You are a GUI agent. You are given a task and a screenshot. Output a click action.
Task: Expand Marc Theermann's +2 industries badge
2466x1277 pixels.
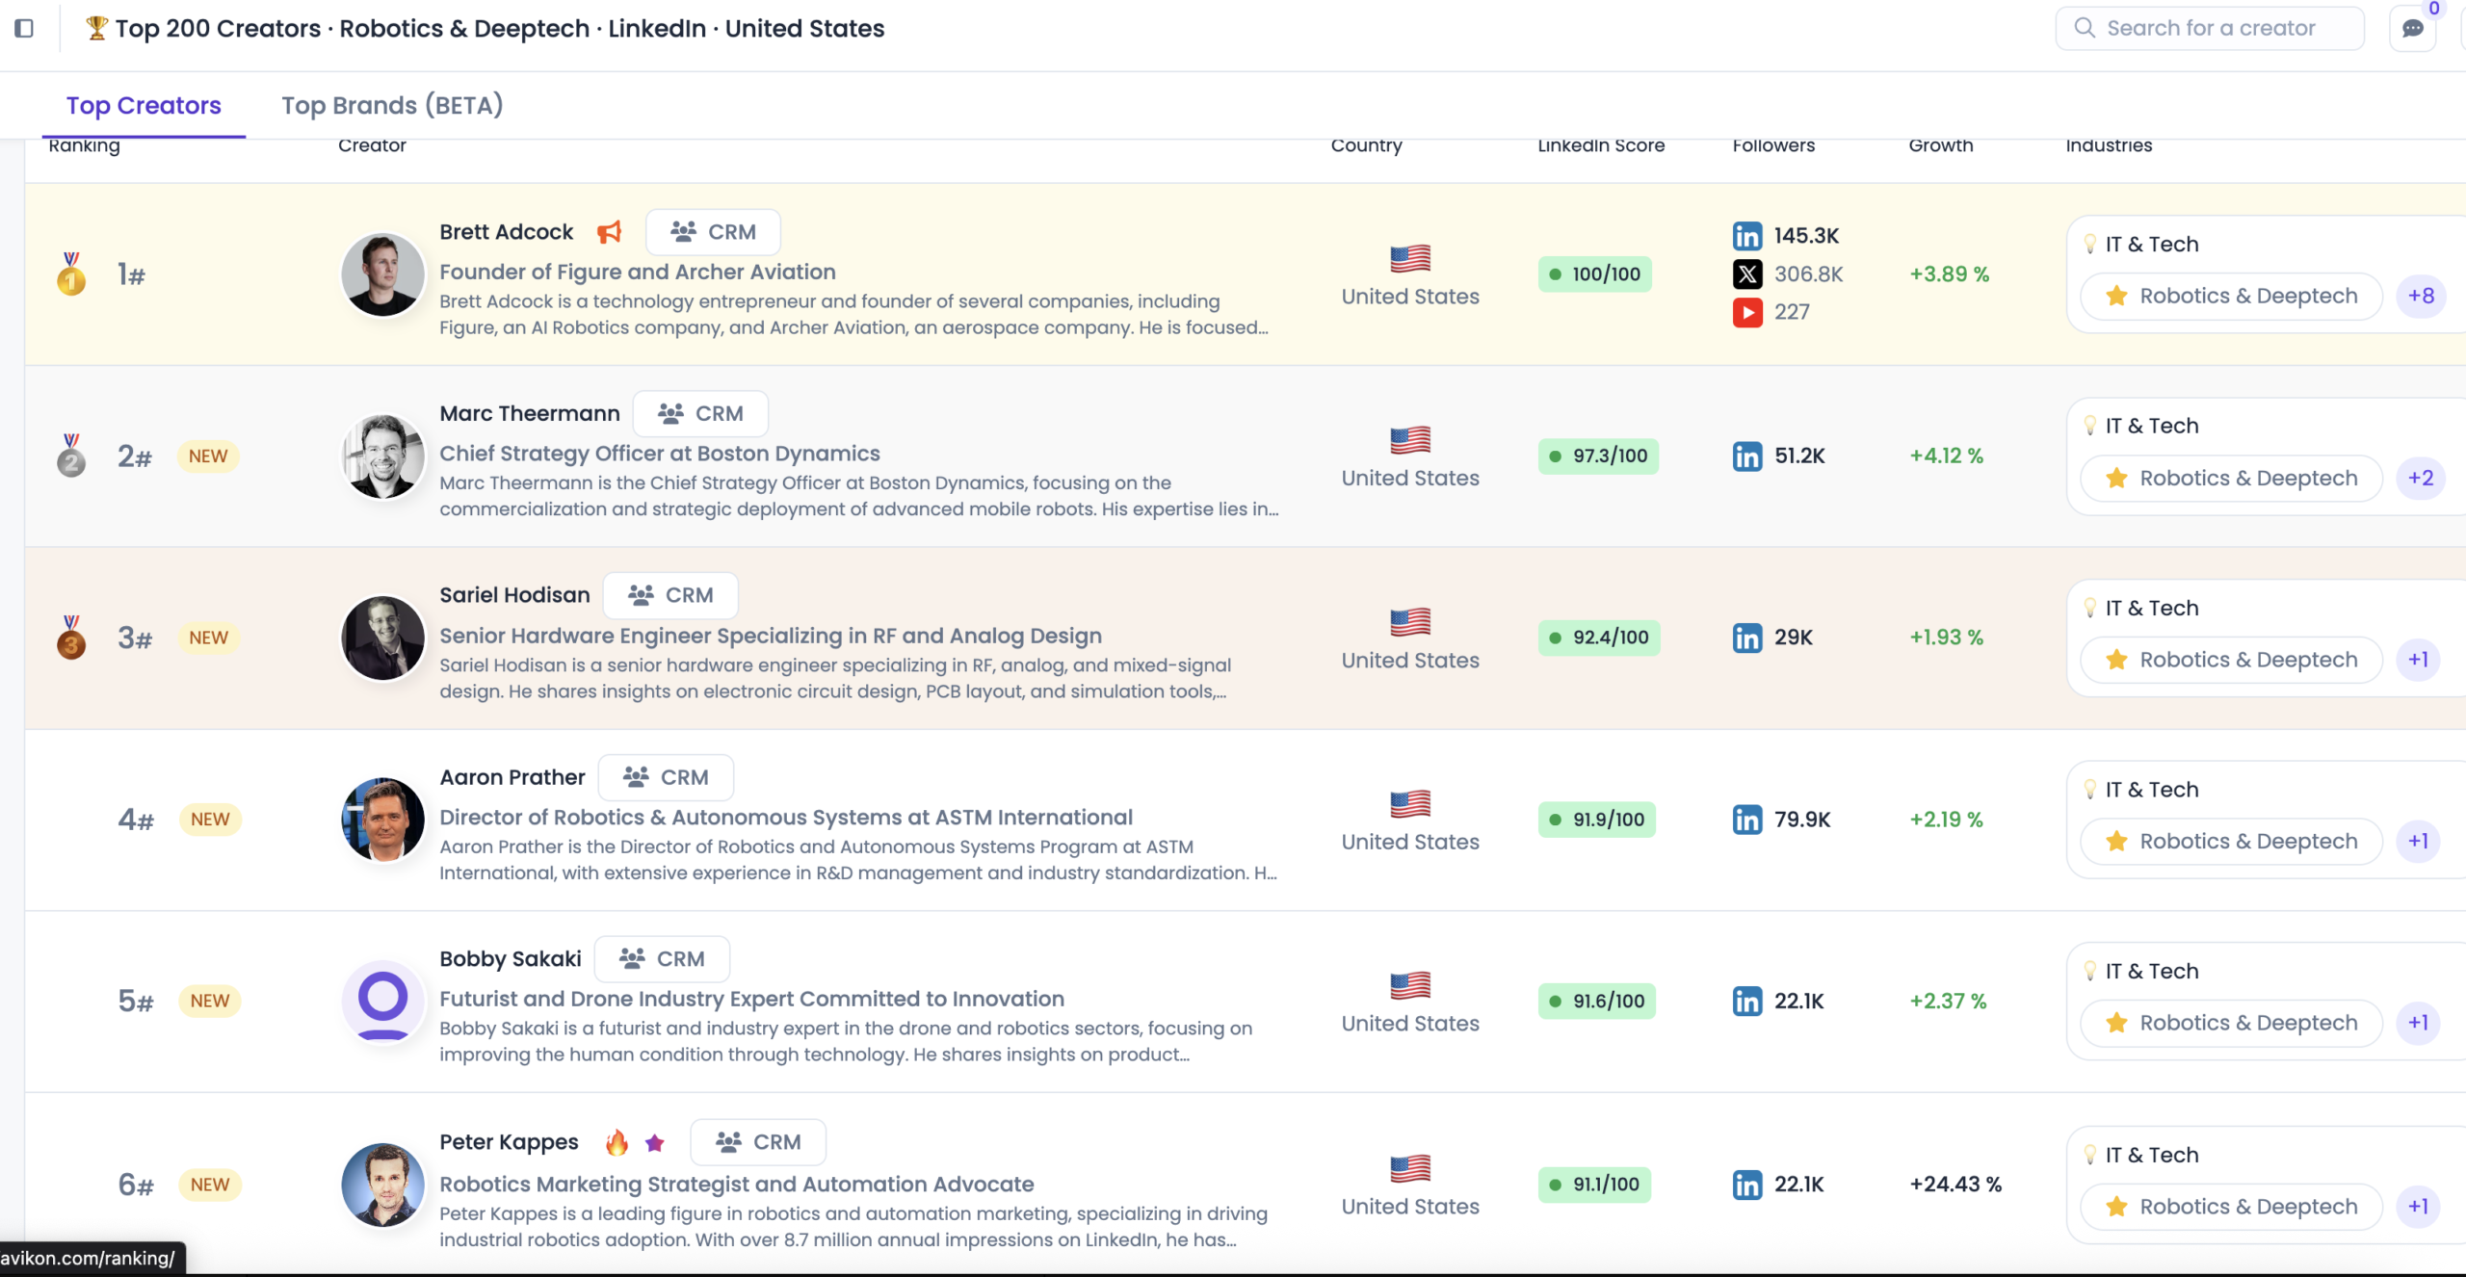tap(2421, 478)
